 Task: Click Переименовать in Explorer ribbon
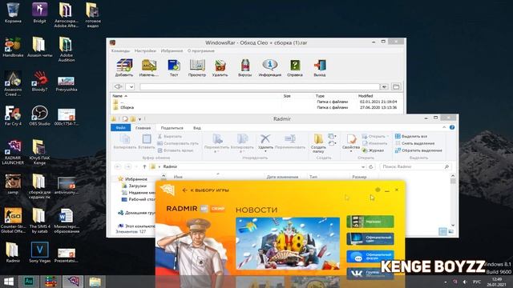(x=290, y=142)
